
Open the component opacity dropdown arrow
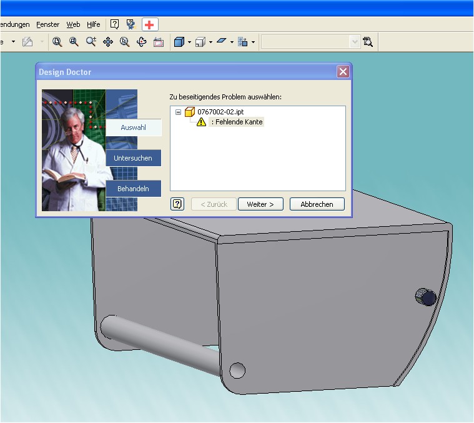254,42
